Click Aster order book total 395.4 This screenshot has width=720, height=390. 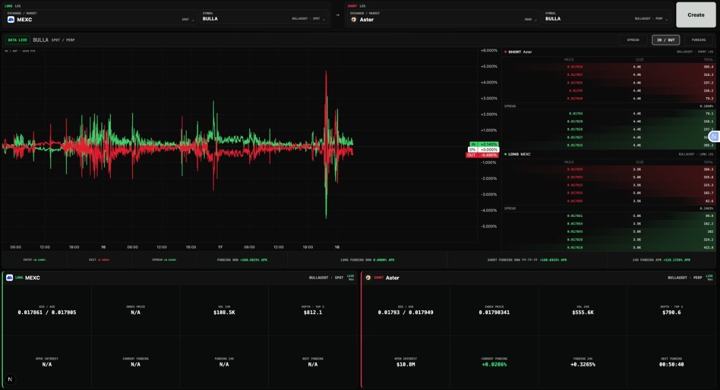coord(708,67)
